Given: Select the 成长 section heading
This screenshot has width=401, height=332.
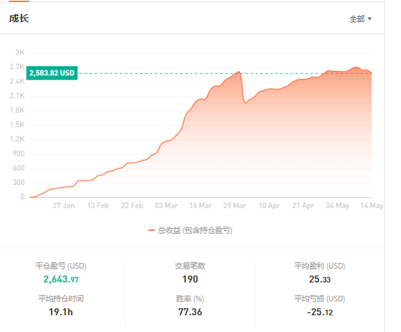Looking at the screenshot, I should [19, 18].
